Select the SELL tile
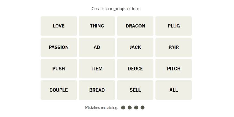The height and width of the screenshot is (117, 234). pyautogui.click(x=135, y=90)
